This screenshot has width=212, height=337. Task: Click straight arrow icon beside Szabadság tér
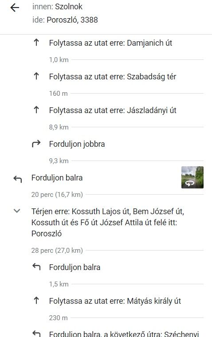point(36,76)
